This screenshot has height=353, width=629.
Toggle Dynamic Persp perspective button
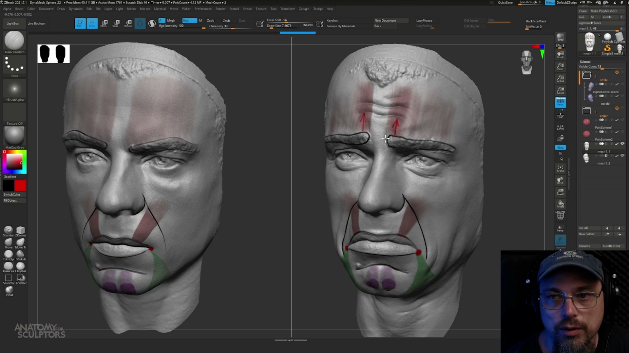pos(561,103)
